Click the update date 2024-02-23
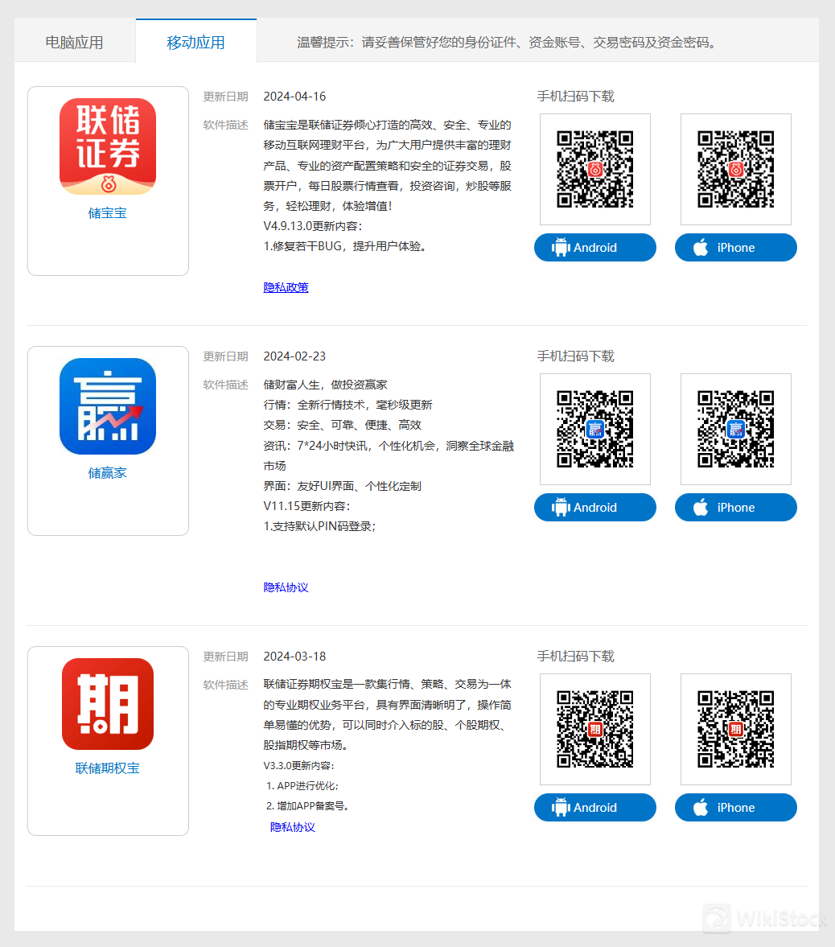Viewport: 835px width, 947px height. pos(294,356)
